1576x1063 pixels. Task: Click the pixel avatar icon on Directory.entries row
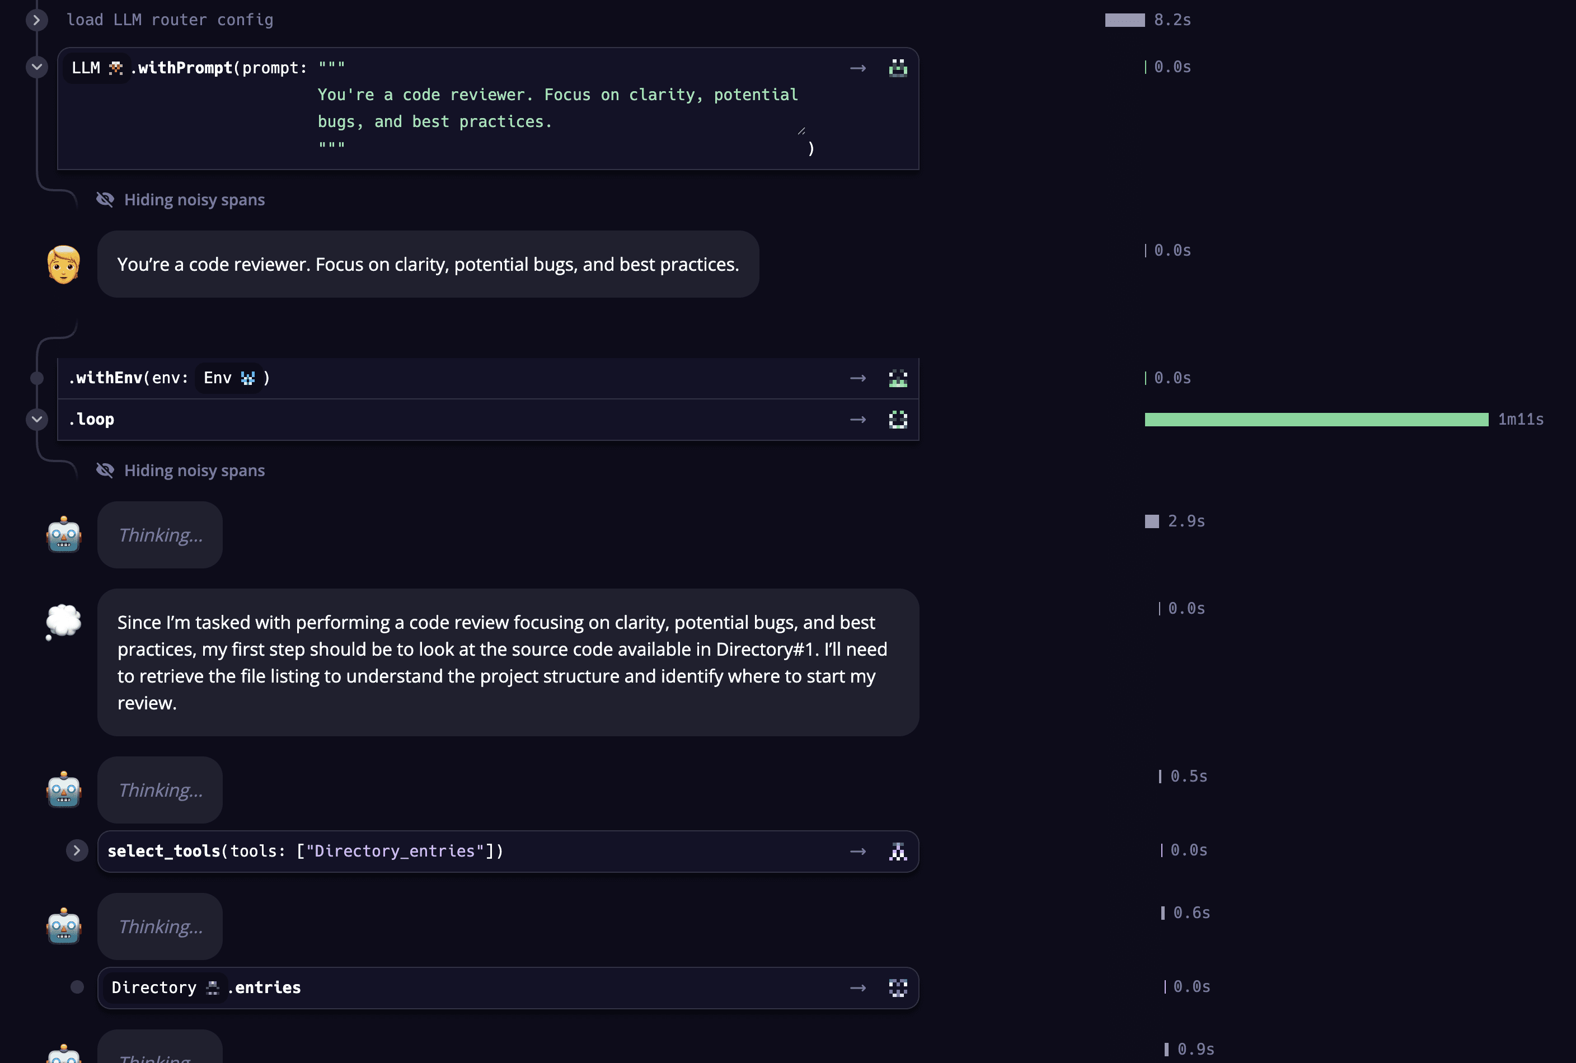coord(898,987)
